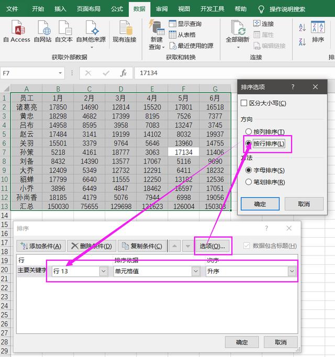Sort descending Z to A icon
The height and width of the screenshot is (357, 335).
point(302,42)
